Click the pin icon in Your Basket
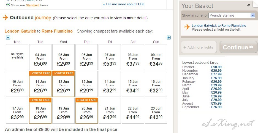This screenshot has height=133, width=258. point(249,5)
